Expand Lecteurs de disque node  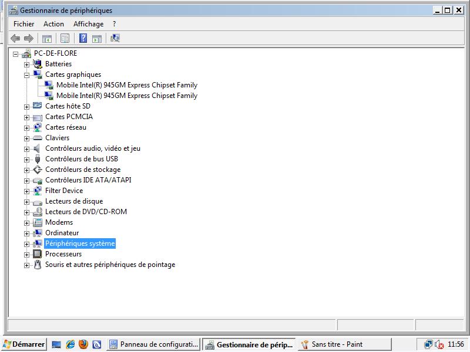point(26,202)
